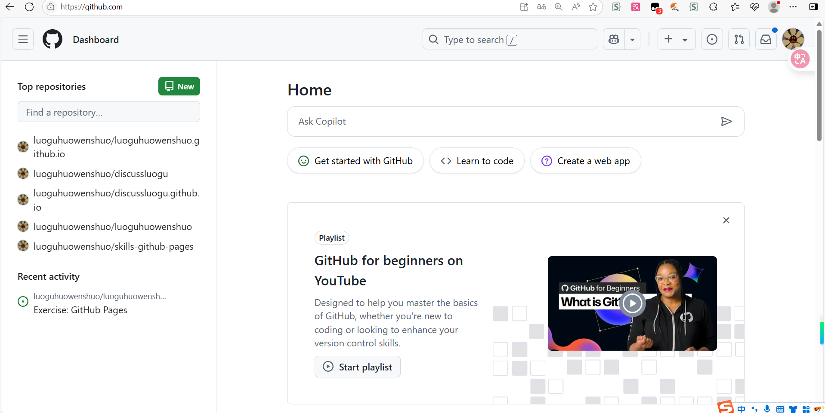Select Create a web app chip
825x413 pixels.
coord(586,161)
